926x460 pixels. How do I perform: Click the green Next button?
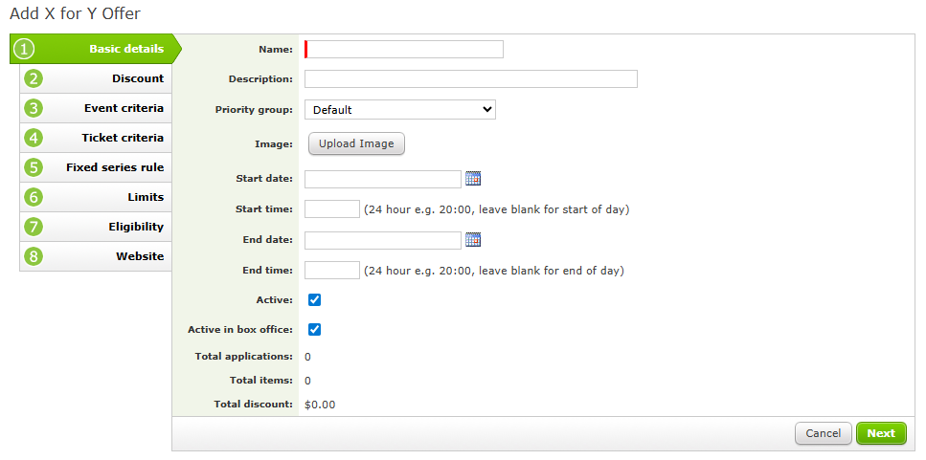(881, 433)
